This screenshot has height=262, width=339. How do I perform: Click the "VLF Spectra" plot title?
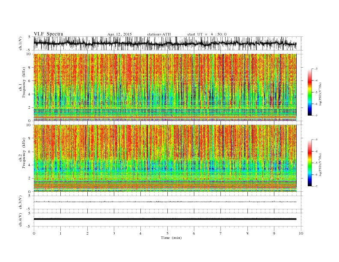[48, 34]
